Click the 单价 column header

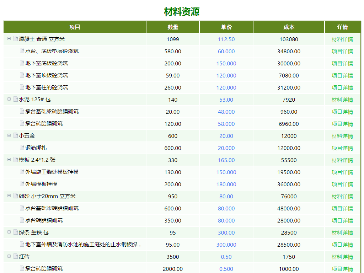[x=226, y=27]
